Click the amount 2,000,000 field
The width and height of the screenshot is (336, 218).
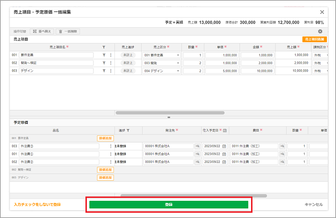[x=258, y=63]
